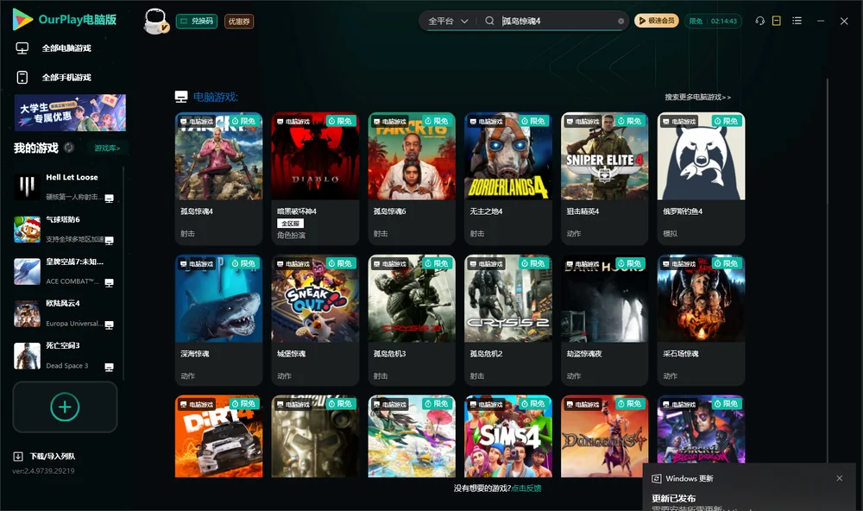
Task: Select the 孤岛危机2 game card
Action: pos(508,320)
